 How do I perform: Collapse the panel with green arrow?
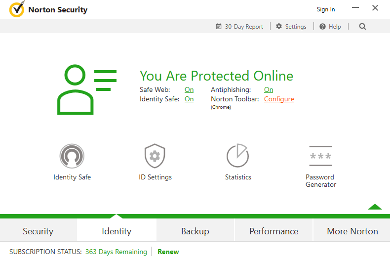(x=375, y=207)
